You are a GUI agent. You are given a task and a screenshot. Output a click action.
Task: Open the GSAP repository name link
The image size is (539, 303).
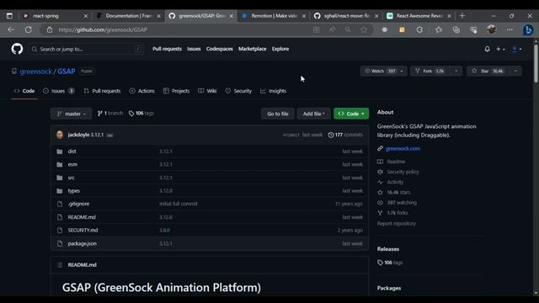click(x=67, y=72)
